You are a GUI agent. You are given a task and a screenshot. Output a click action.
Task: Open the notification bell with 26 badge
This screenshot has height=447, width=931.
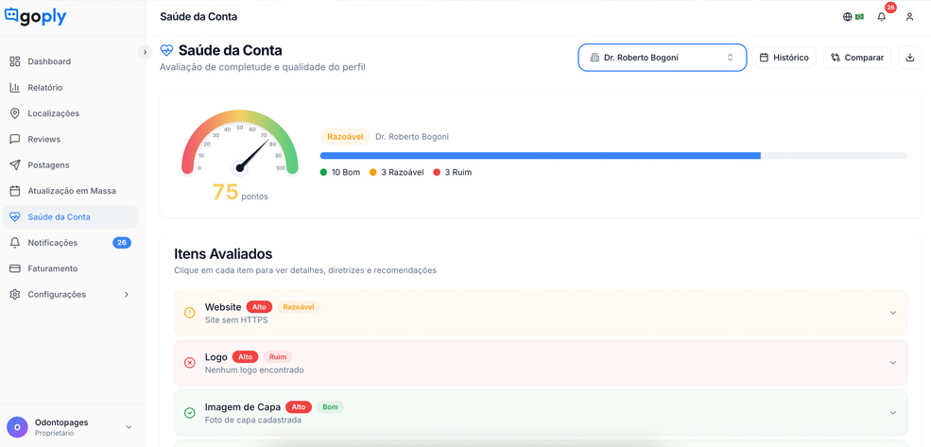(882, 17)
